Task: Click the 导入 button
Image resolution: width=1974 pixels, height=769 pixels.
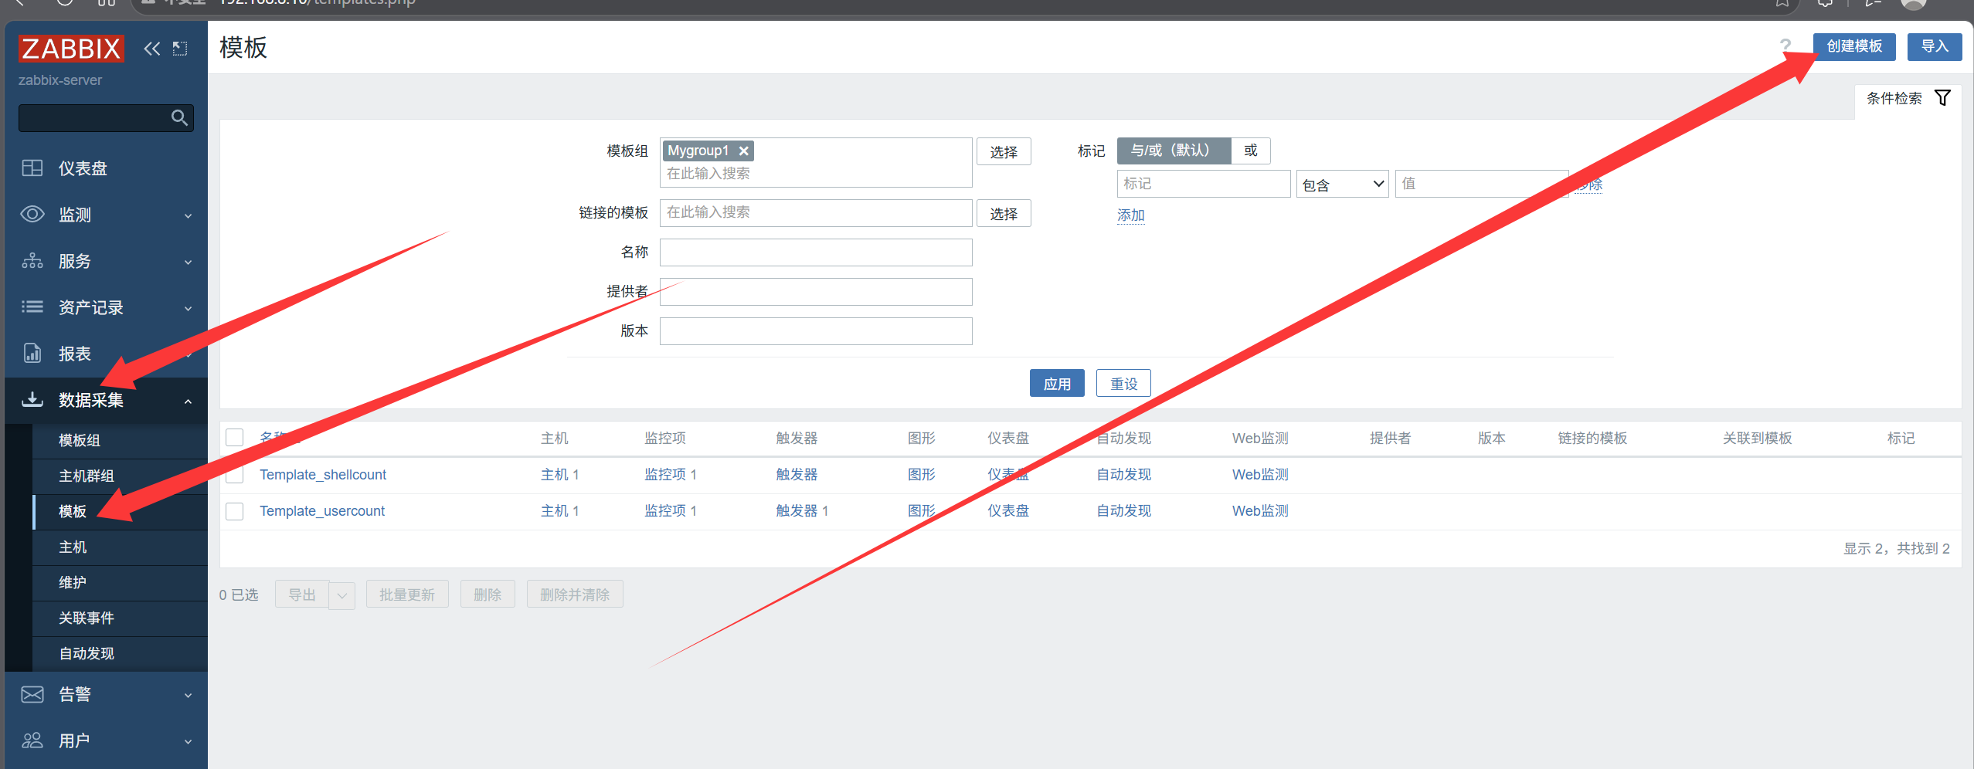Action: (x=1935, y=46)
